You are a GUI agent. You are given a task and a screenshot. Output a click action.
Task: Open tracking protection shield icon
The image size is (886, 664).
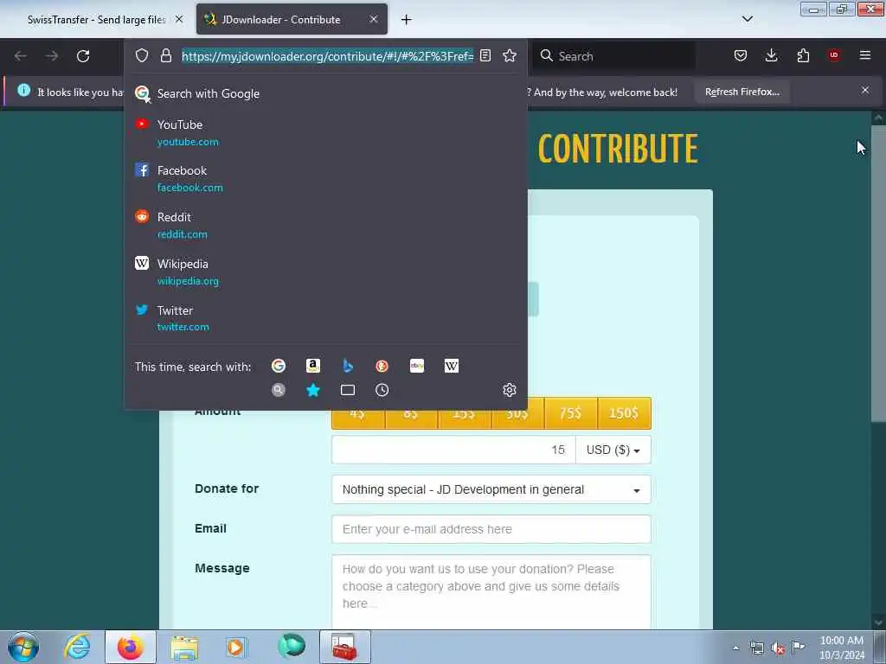click(142, 55)
